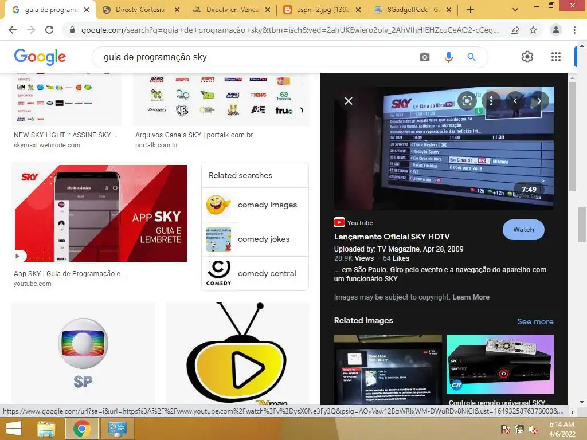This screenshot has height=440, width=587.
Task: Click Chrome taskbar icon
Action: pyautogui.click(x=81, y=429)
